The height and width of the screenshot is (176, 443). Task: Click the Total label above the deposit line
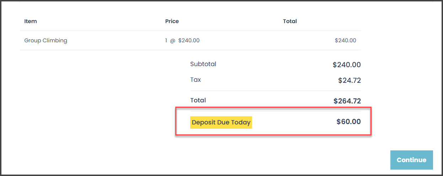tap(198, 100)
